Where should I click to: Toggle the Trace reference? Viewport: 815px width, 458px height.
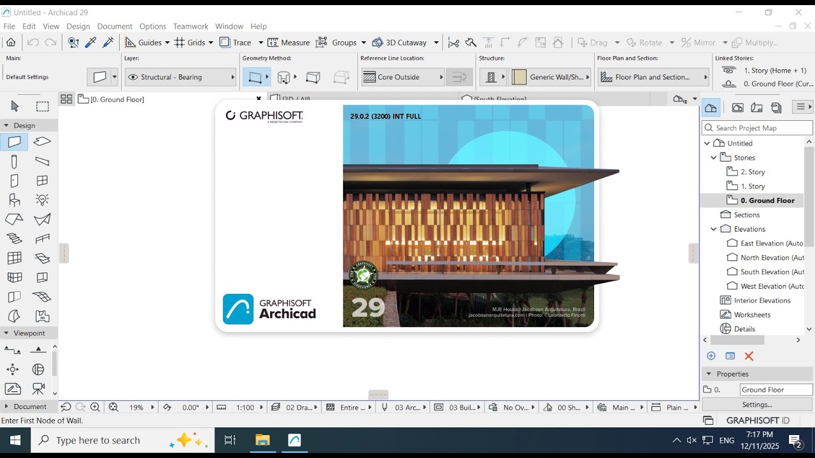click(x=236, y=43)
